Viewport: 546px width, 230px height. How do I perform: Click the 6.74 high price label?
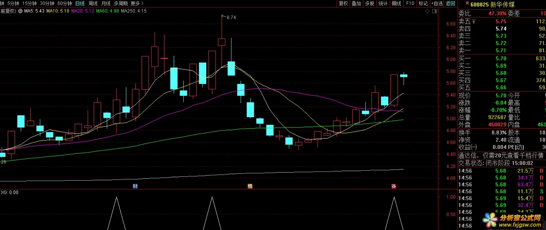231,17
